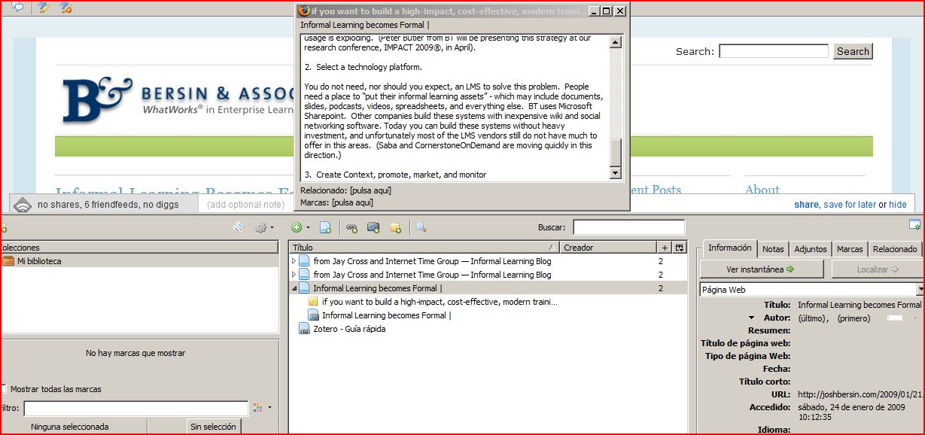This screenshot has height=435, width=925.
Task: Take snapshot of current page icon
Action: tap(373, 227)
